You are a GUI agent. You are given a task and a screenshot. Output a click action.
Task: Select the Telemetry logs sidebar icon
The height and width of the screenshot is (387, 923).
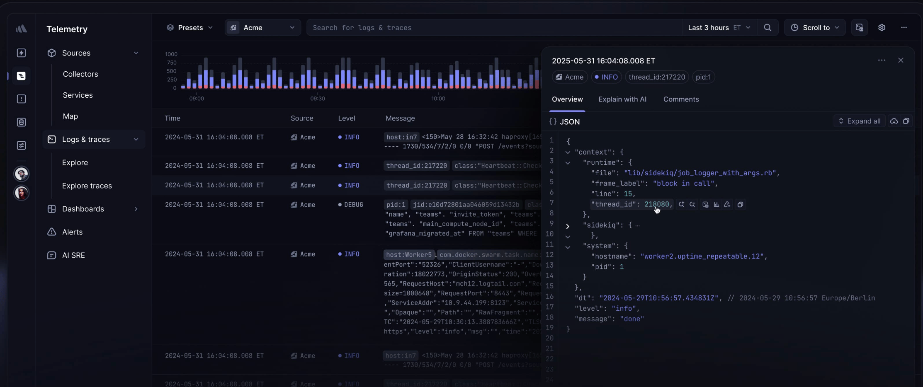point(21,76)
